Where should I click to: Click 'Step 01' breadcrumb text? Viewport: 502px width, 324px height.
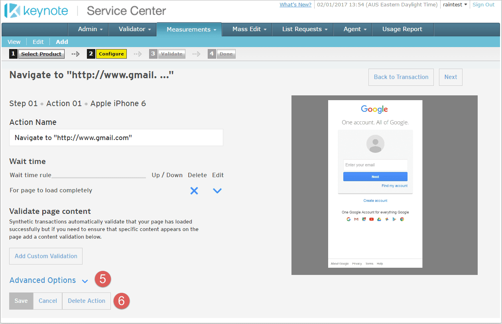click(x=24, y=104)
